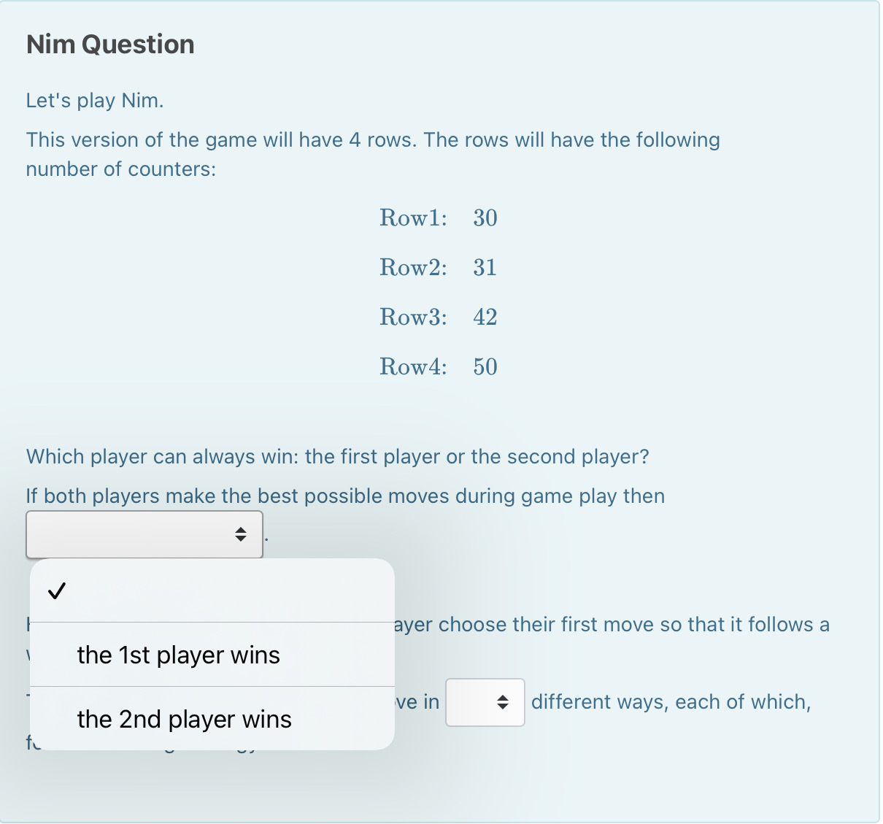Image resolution: width=883 pixels, height=824 pixels.
Task: Select "the 1st player wins" option
Action: (177, 655)
